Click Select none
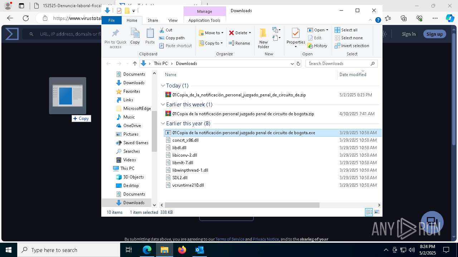The image size is (458, 257). 349,38
